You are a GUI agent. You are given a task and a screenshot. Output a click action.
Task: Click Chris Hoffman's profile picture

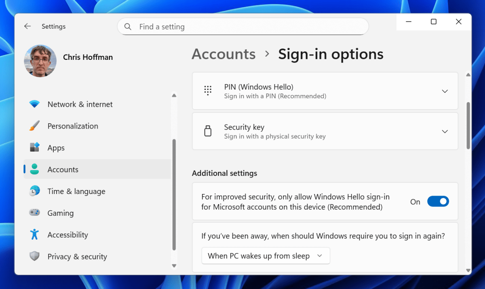coord(40,61)
